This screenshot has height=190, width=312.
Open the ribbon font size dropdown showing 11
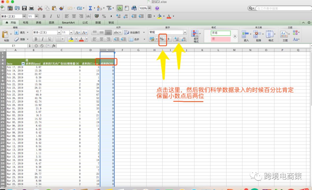coord(71,32)
